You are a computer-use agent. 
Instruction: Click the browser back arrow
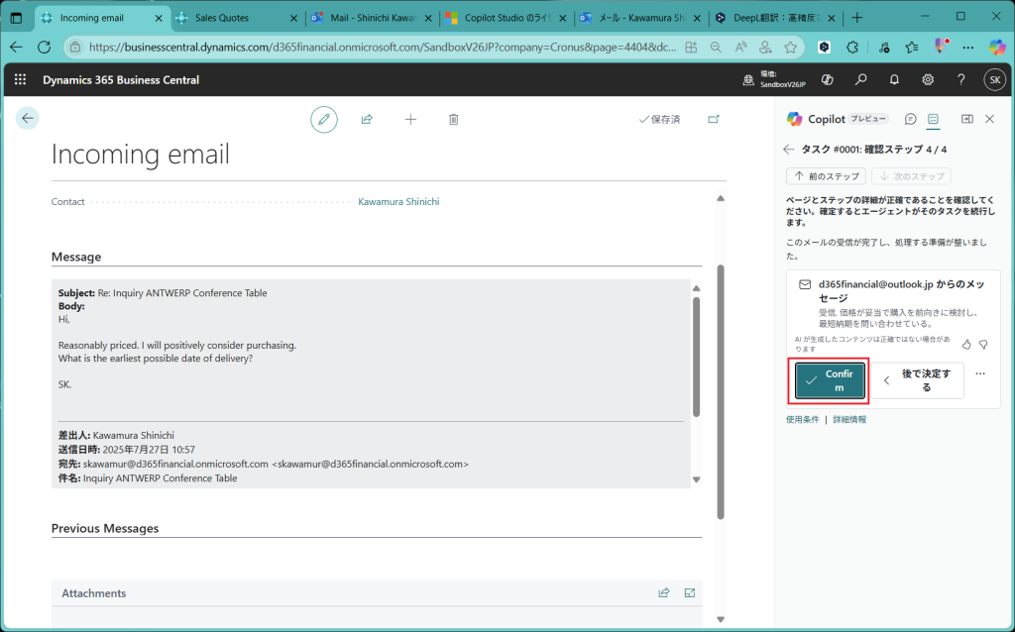(x=16, y=48)
